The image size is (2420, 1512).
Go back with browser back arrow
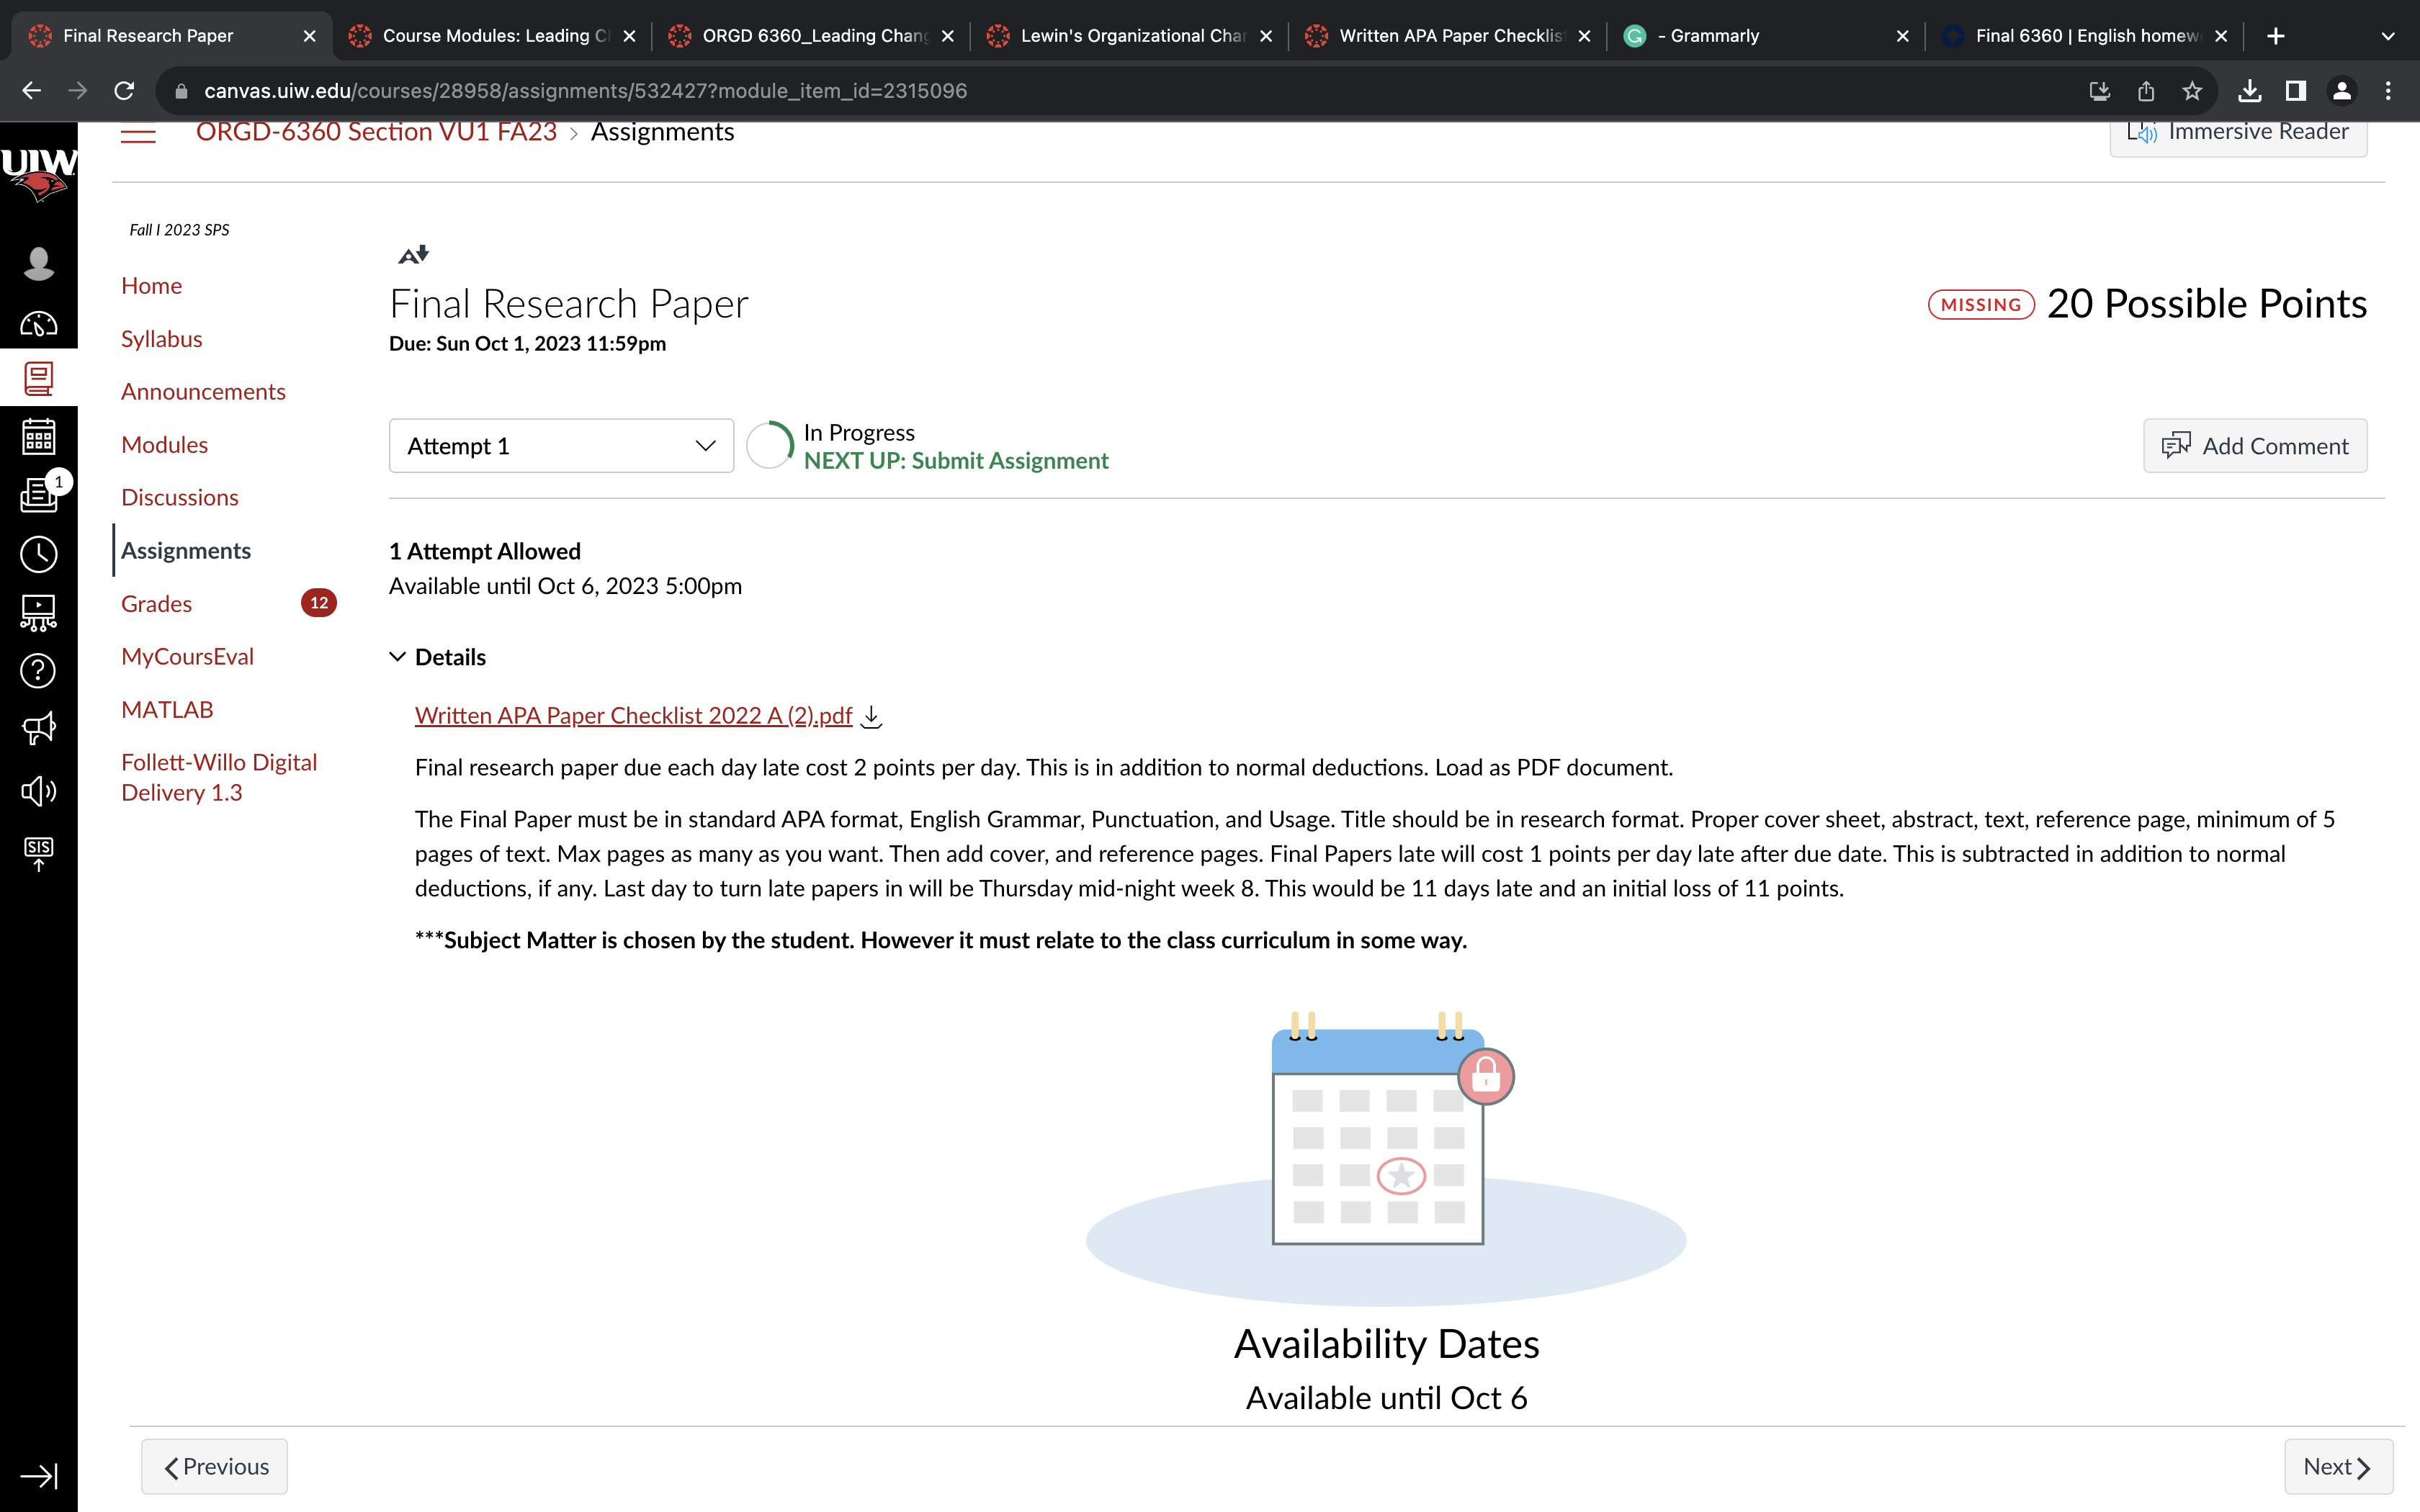(x=31, y=91)
